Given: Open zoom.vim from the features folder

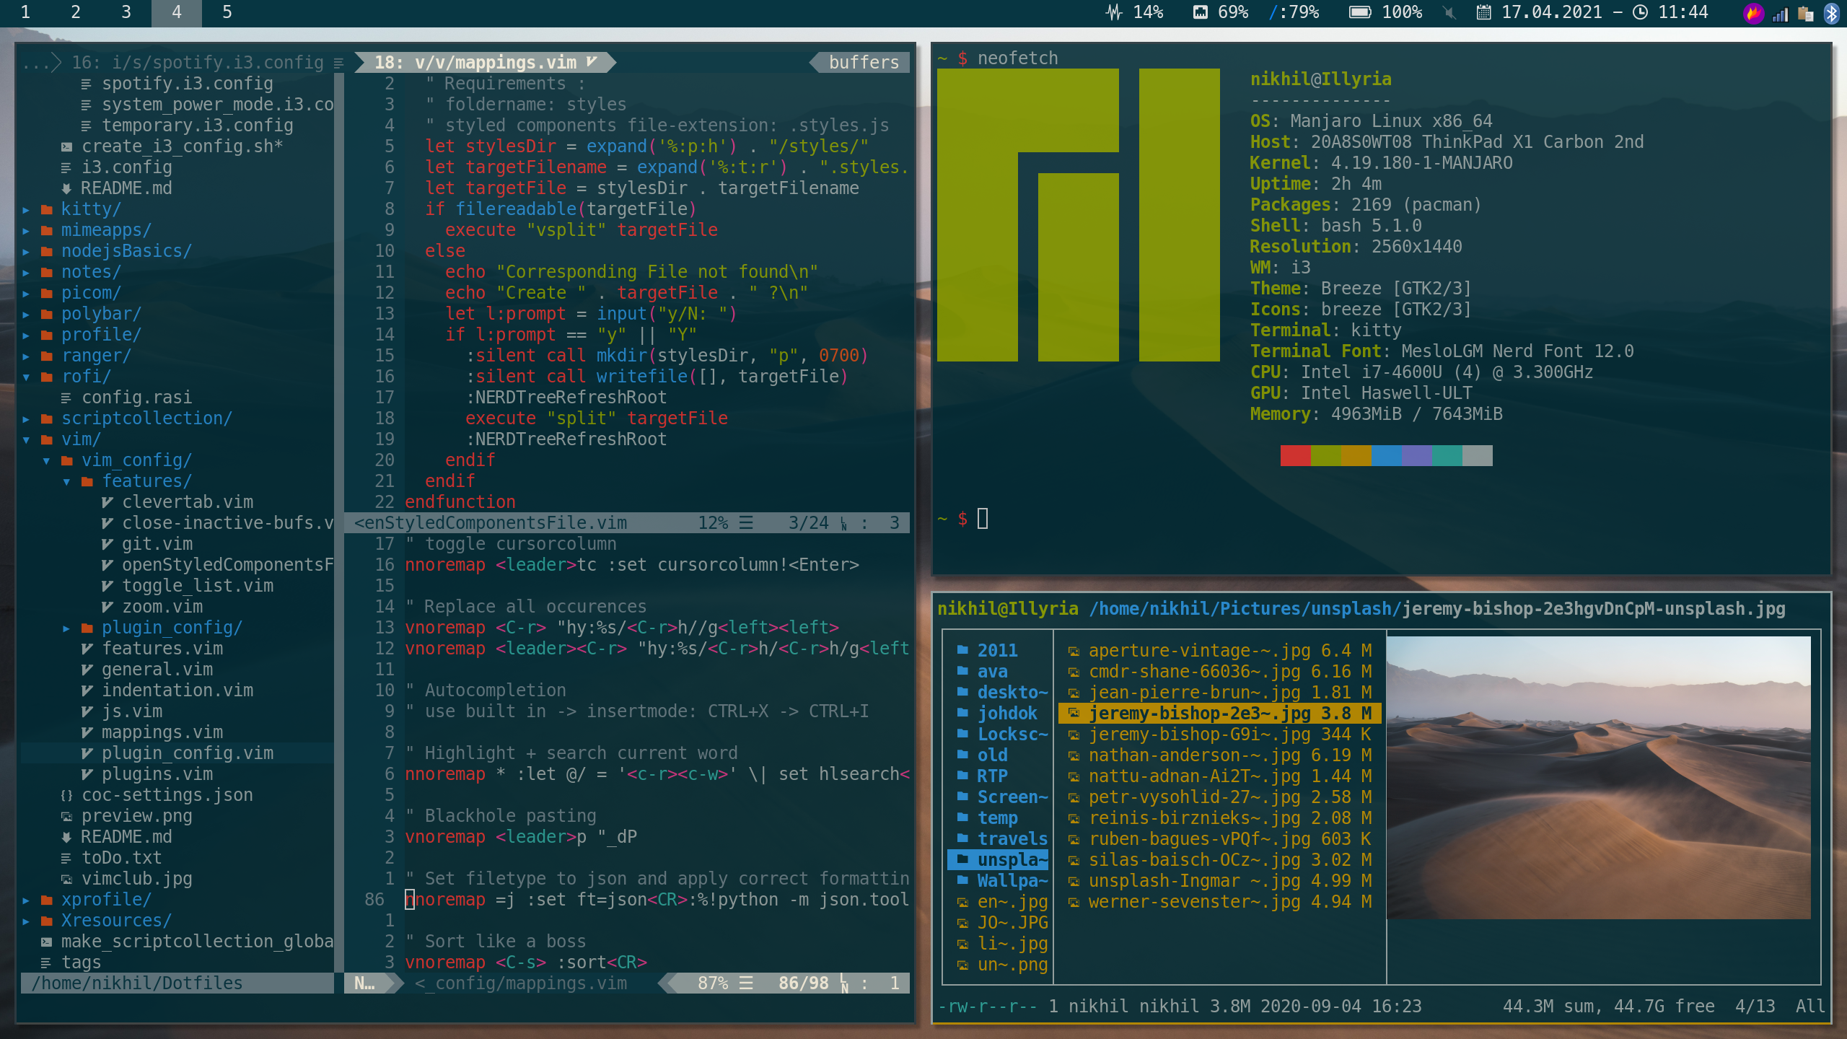Looking at the screenshot, I should [162, 607].
